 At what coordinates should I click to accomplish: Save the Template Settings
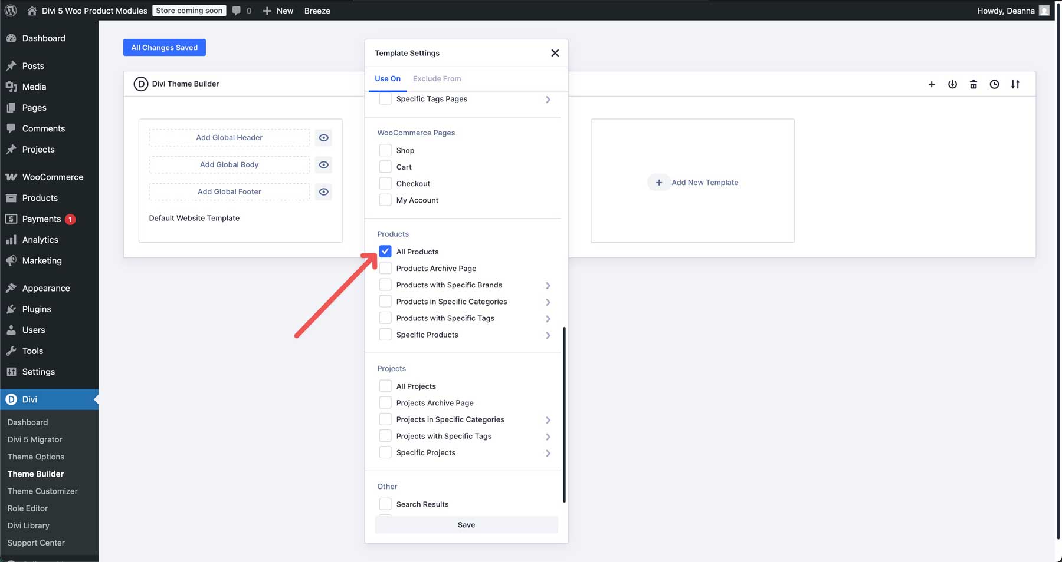[x=466, y=524]
